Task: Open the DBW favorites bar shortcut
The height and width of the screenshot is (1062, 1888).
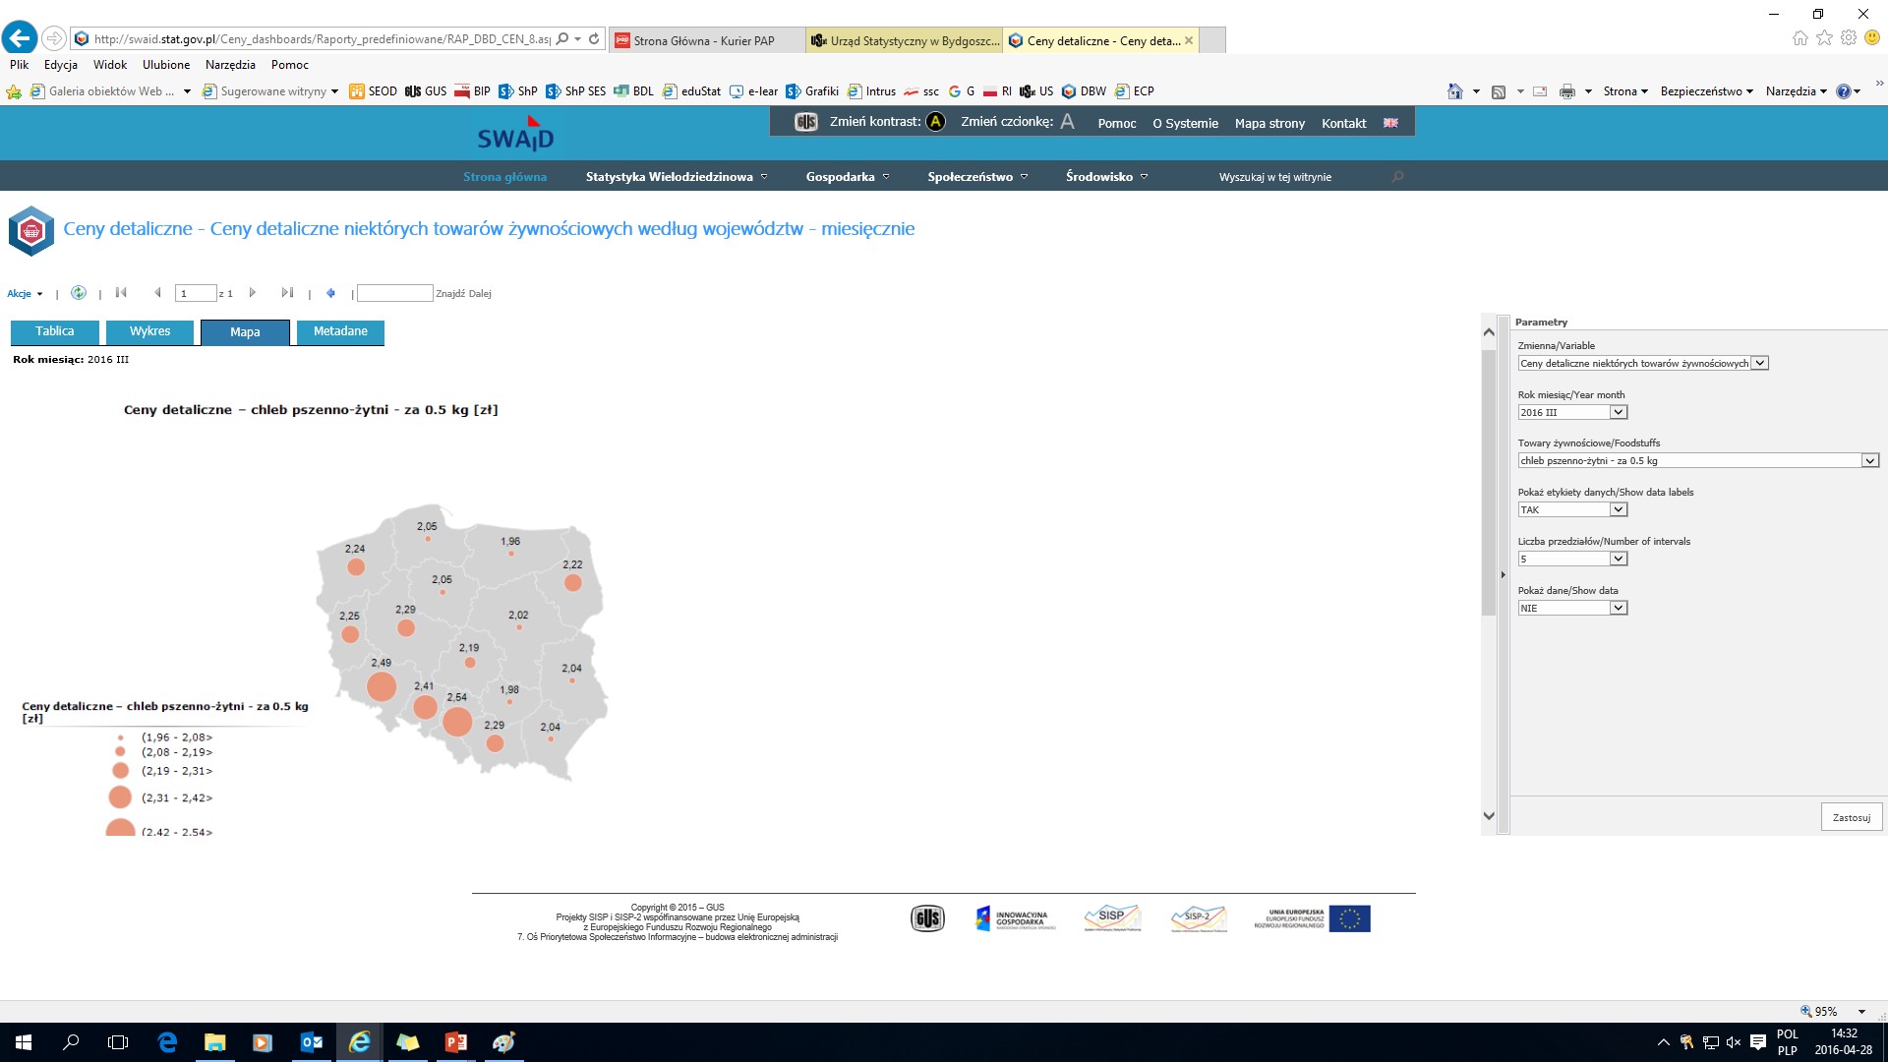Action: pyautogui.click(x=1084, y=91)
